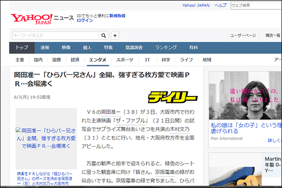Select the スポーツ category

[x=125, y=60]
